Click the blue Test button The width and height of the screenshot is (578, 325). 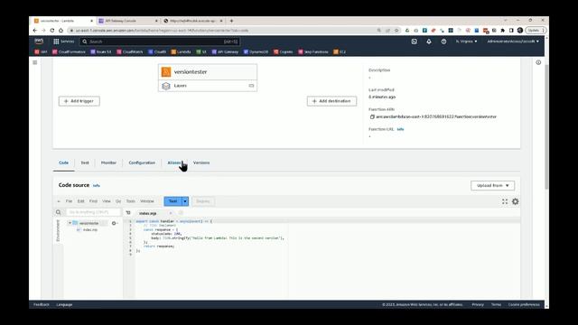coord(172,201)
